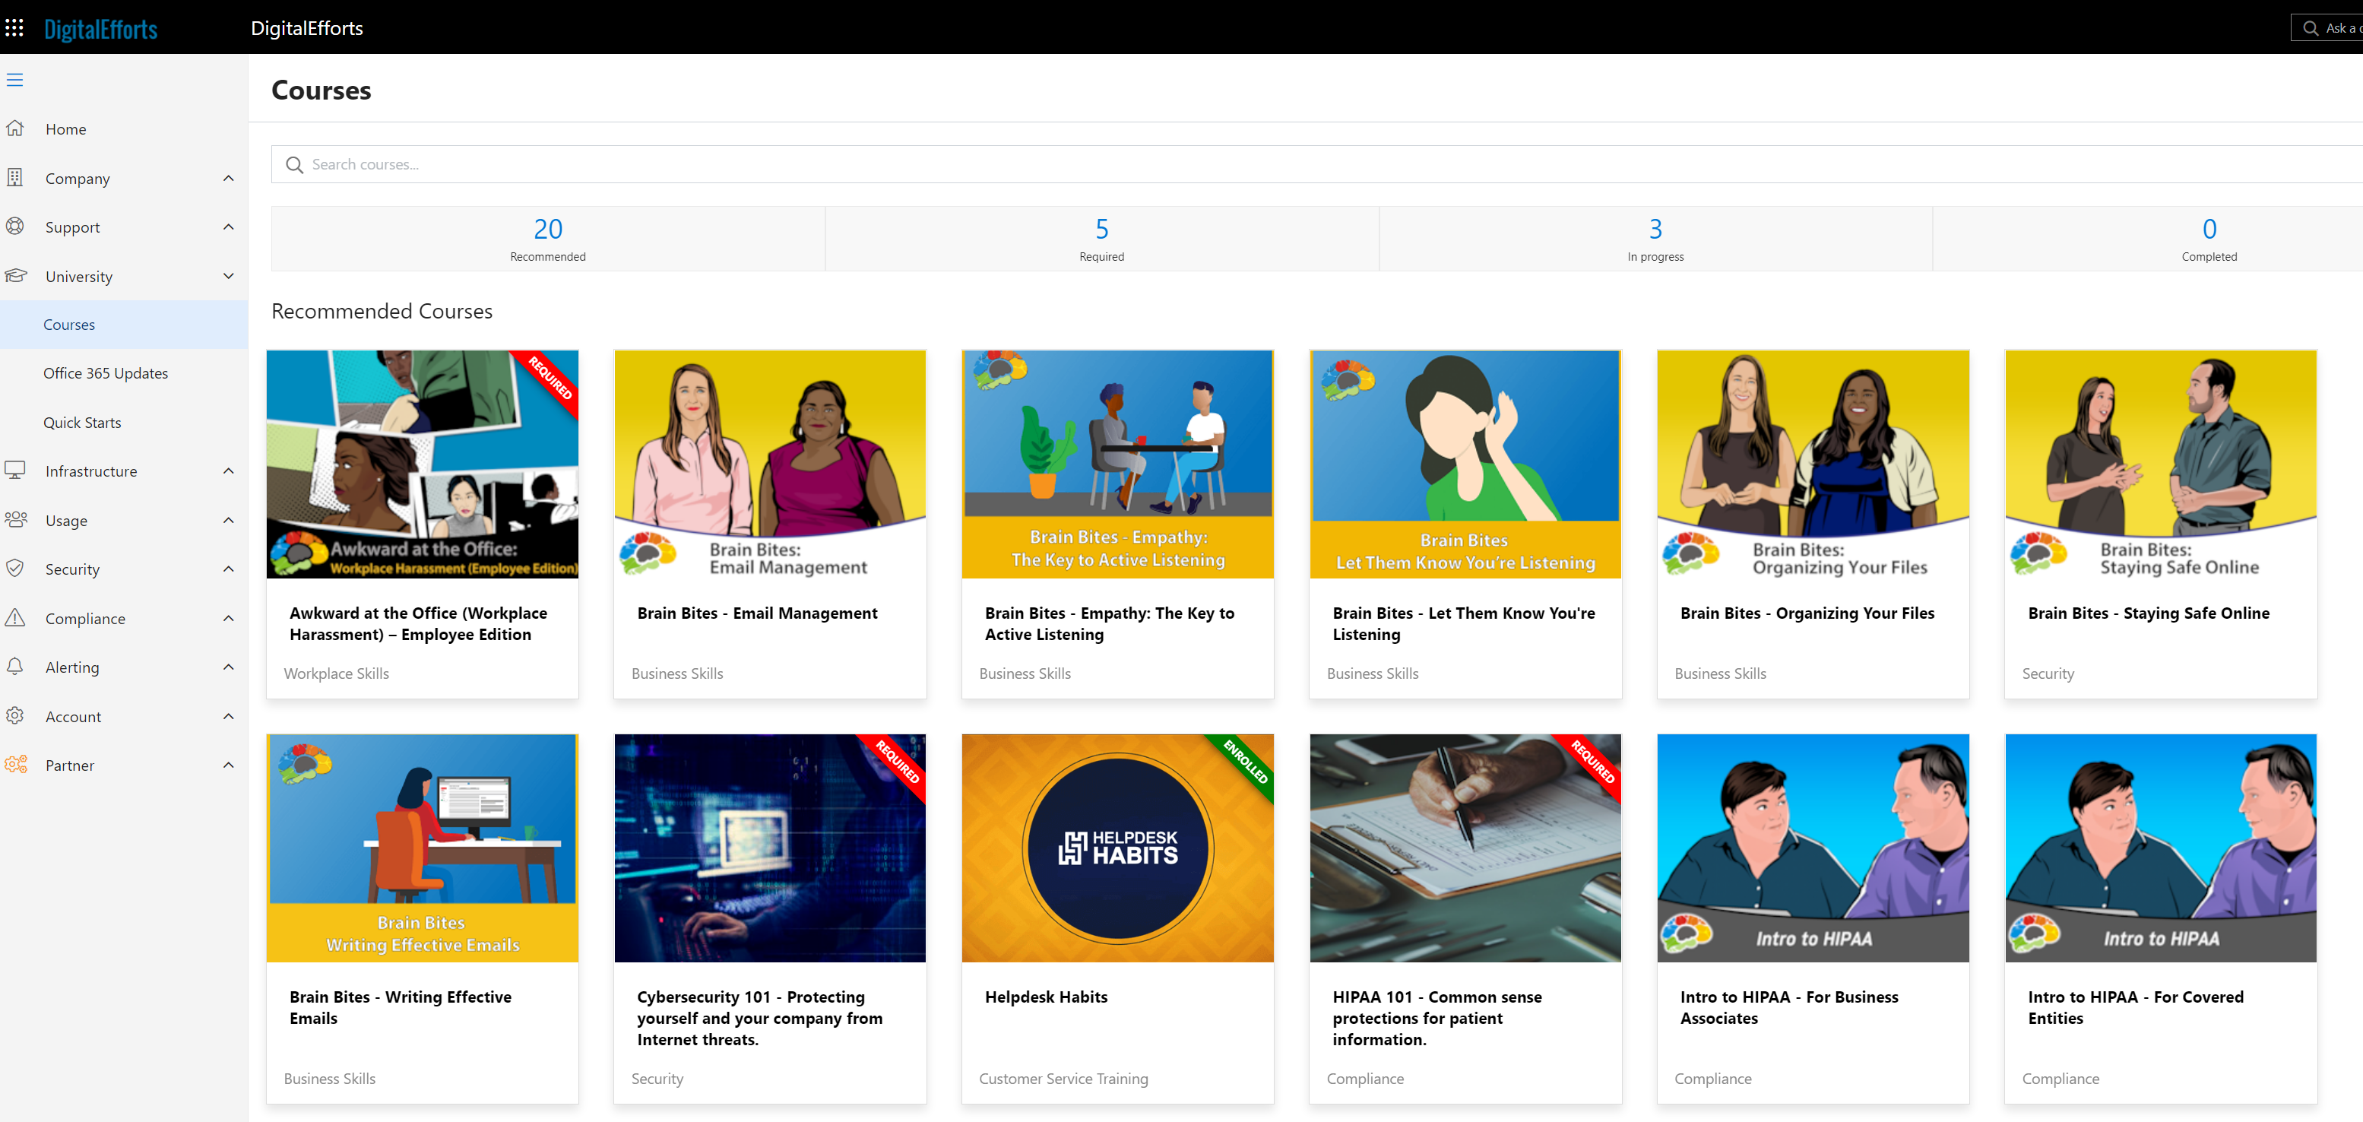Click the DigitalEfforts blue logo
2363x1122 pixels.
101,30
